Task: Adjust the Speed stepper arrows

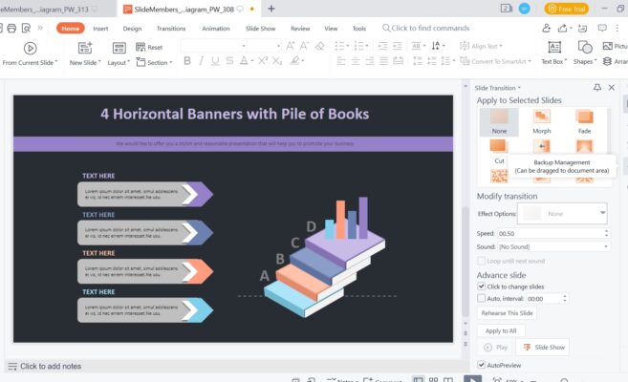Action: 606,233
